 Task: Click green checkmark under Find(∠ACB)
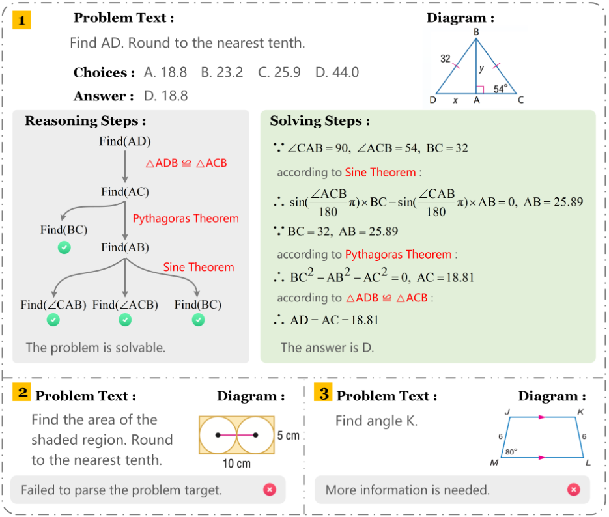(x=125, y=320)
